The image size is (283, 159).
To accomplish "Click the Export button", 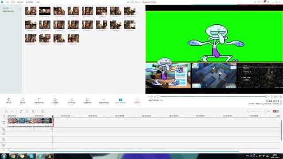I will (x=137, y=101).
